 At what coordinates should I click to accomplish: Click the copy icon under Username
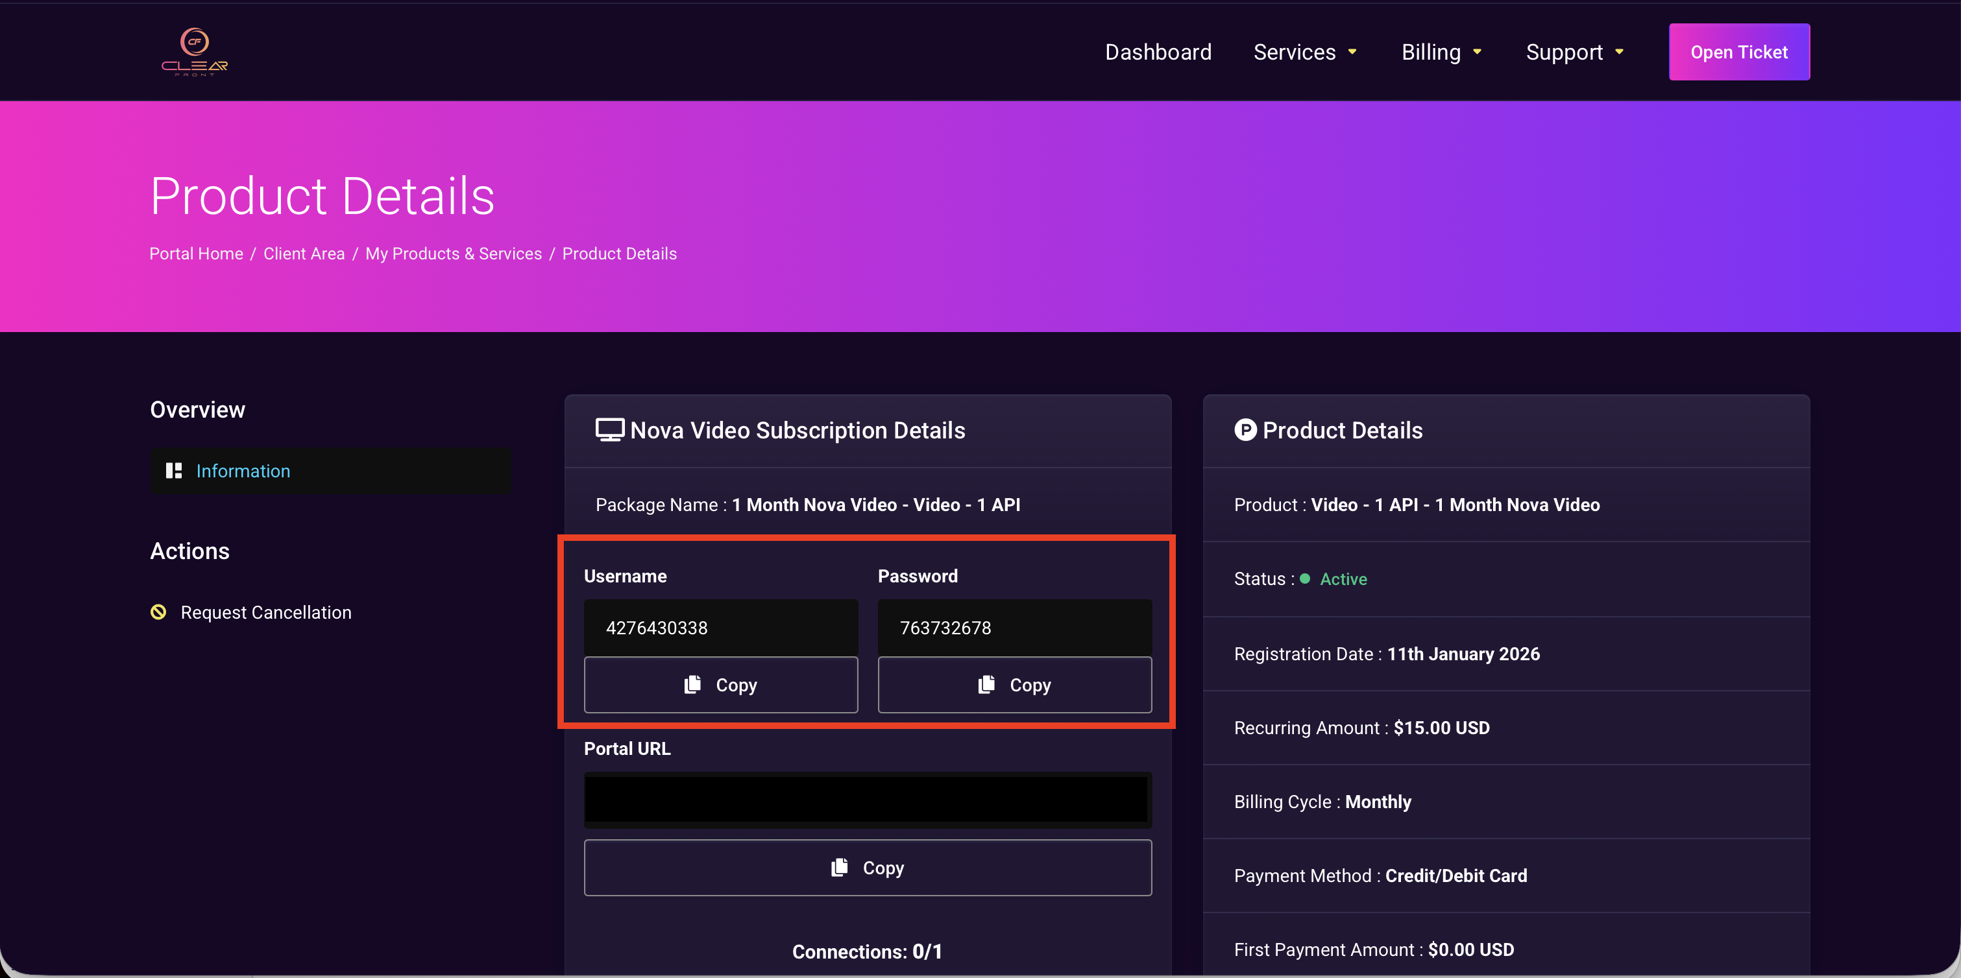(x=692, y=684)
